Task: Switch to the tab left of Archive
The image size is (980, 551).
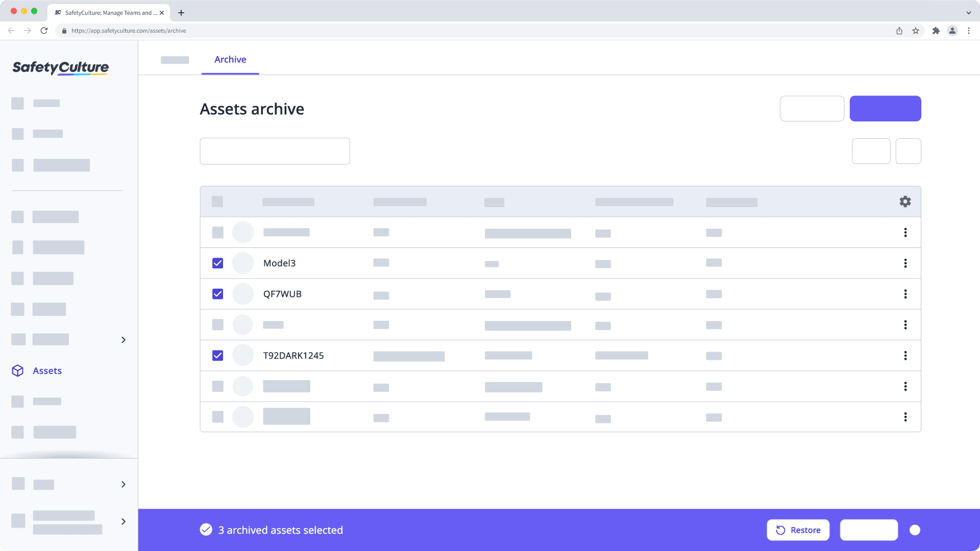Action: 175,59
